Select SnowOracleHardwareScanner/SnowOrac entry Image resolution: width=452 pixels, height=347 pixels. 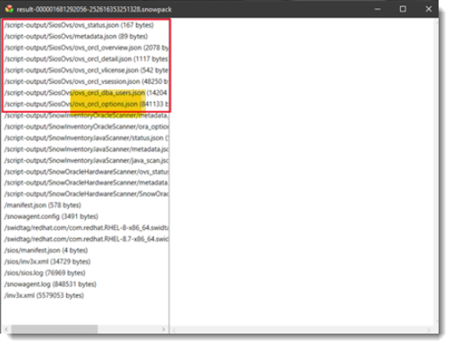(86, 194)
